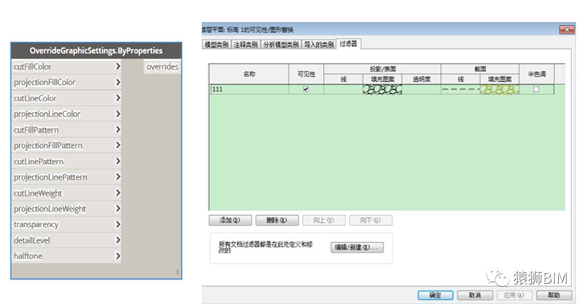The image size is (587, 304).
Task: Click the projectionFillPattern port label
Action: [48, 145]
